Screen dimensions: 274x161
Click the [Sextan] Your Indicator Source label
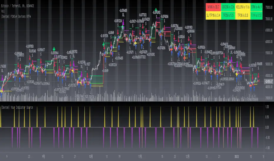[x=17, y=107]
